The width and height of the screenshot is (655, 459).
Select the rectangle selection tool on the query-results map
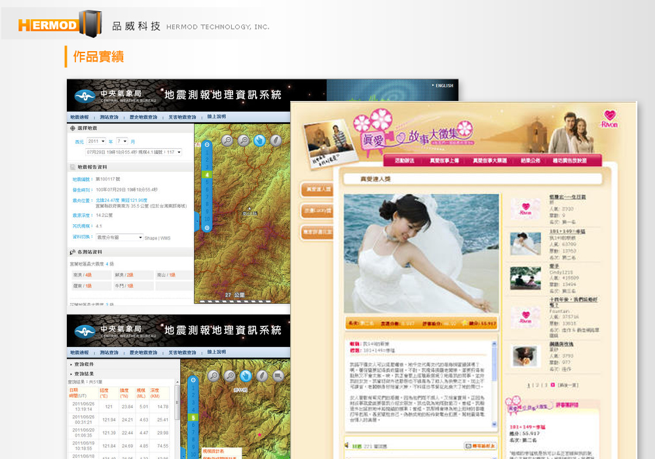[278, 376]
